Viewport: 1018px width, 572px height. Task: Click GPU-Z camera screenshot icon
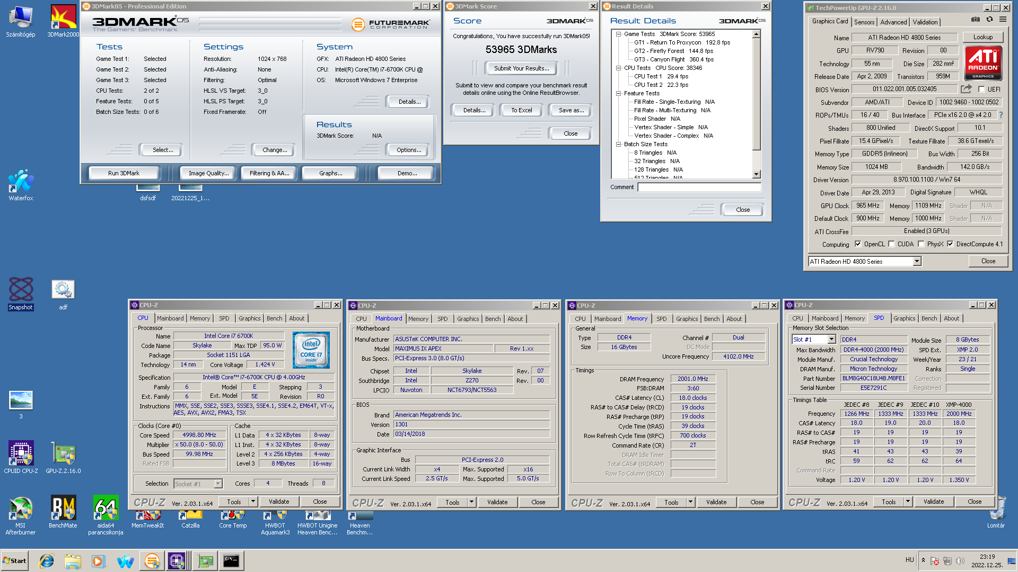pyautogui.click(x=976, y=20)
